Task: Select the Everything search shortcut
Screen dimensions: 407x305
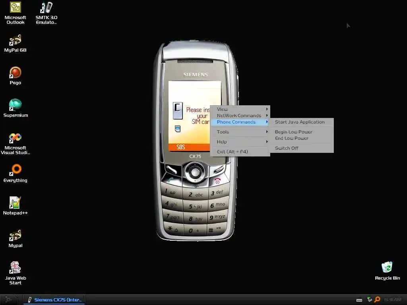Action: click(16, 174)
